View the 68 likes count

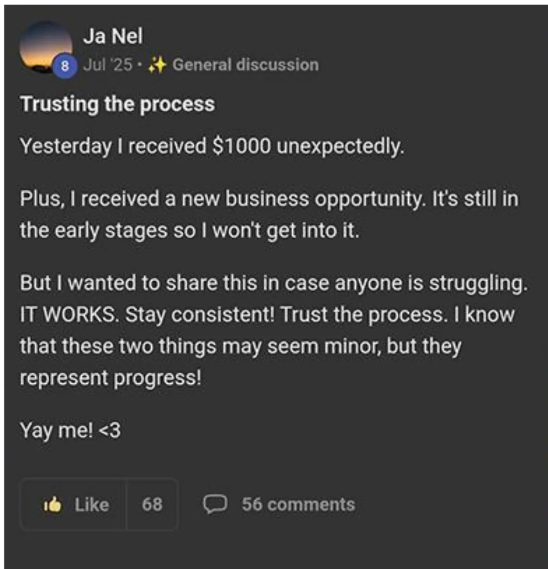[152, 504]
